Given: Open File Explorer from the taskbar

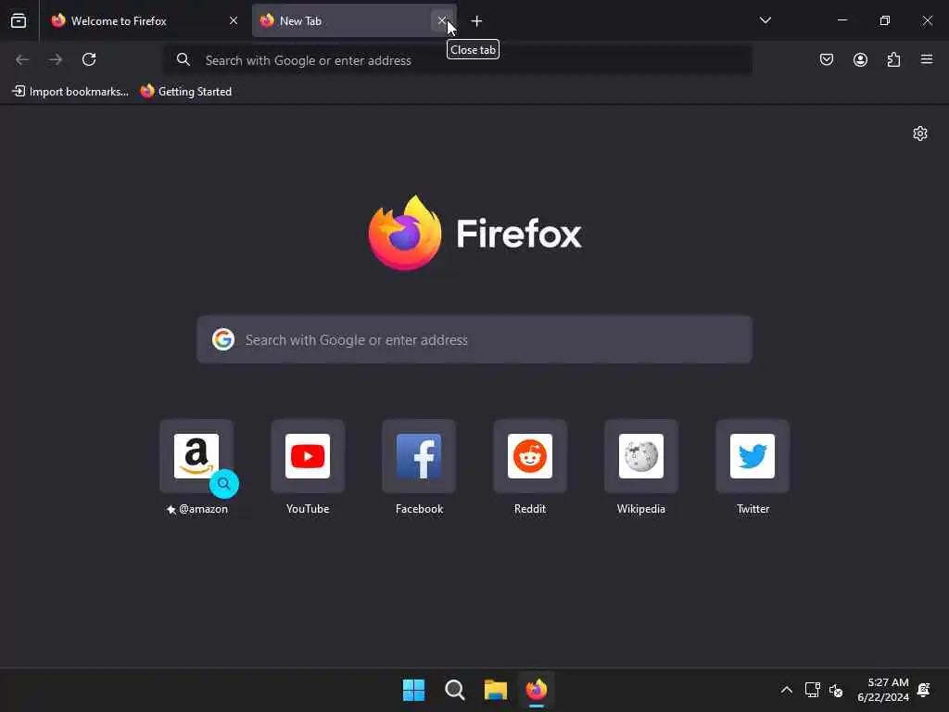Looking at the screenshot, I should (495, 690).
